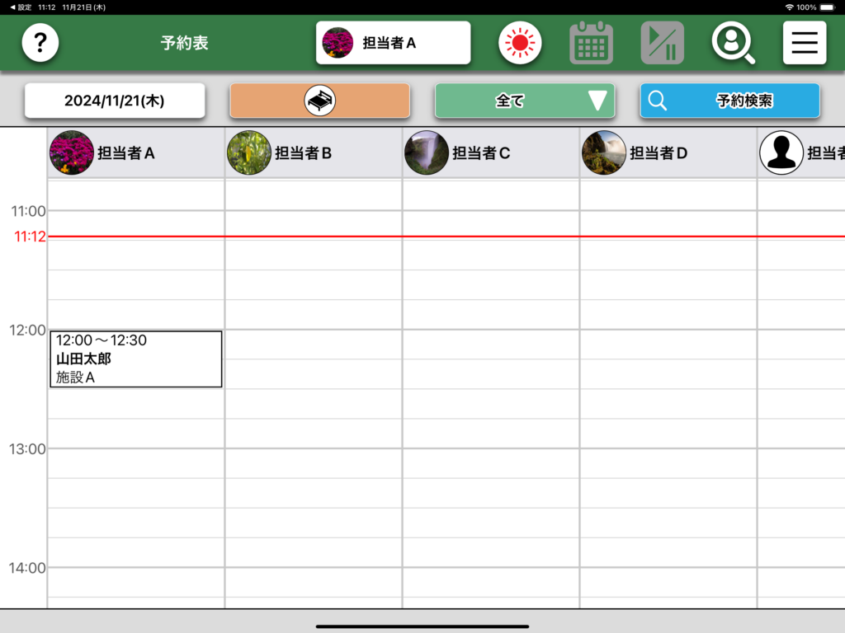Open the 2024/11/21(木) date picker
Viewport: 845px width, 633px height.
point(115,101)
